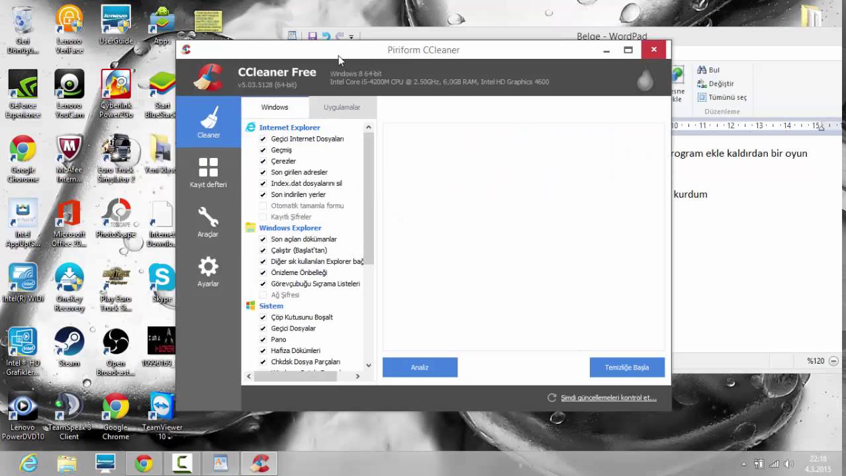Open CyberLink Power2Go desktop shortcut
The height and width of the screenshot is (476, 846).
[x=116, y=94]
